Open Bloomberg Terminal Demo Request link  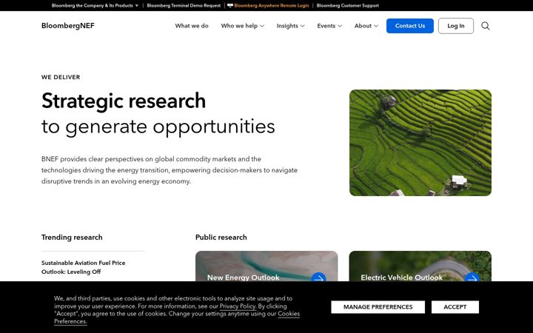pyautogui.click(x=184, y=5)
